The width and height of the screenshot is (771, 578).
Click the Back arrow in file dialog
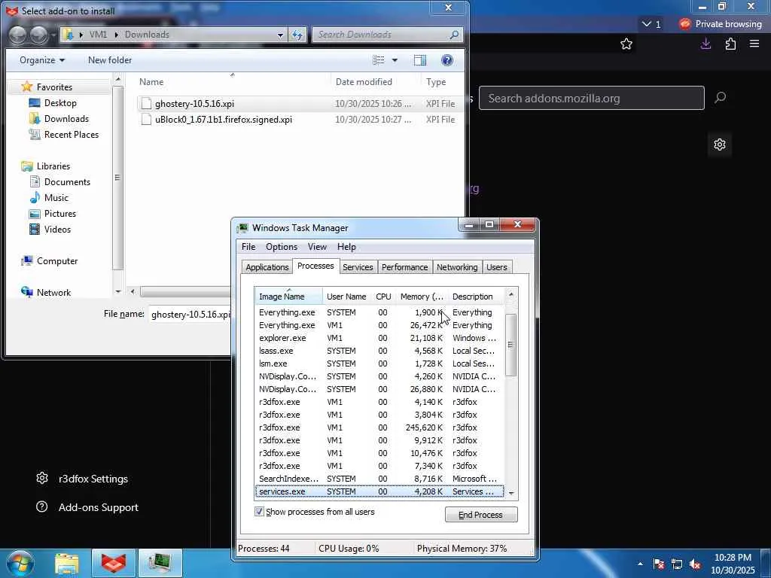(x=18, y=35)
